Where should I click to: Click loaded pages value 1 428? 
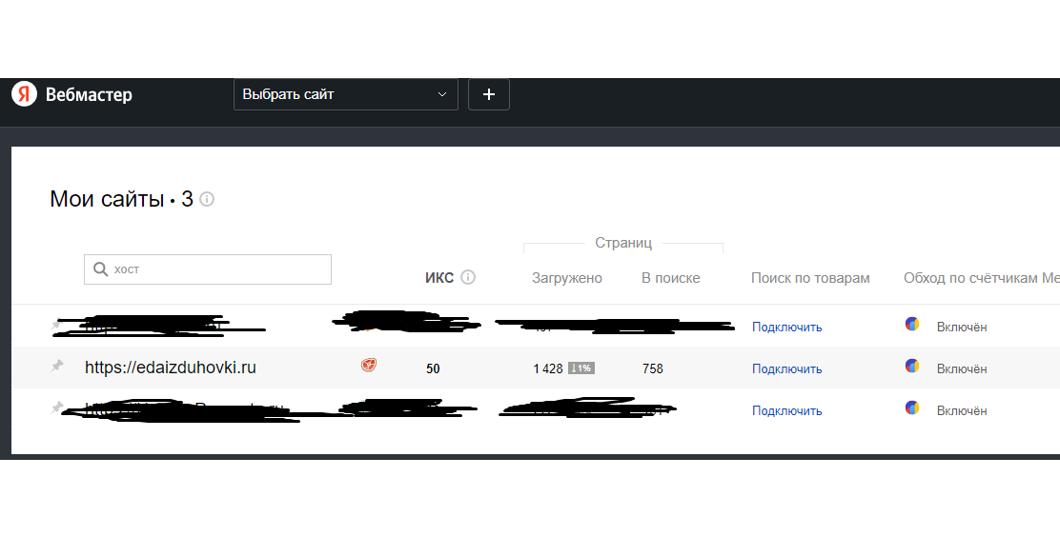pyautogui.click(x=548, y=368)
